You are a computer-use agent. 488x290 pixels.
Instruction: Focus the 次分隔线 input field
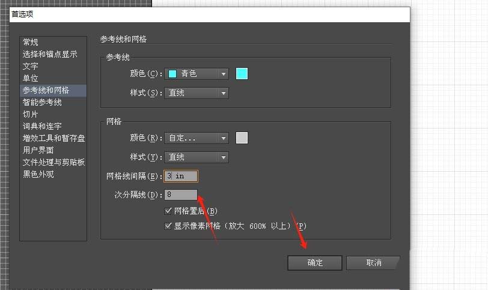tap(181, 195)
